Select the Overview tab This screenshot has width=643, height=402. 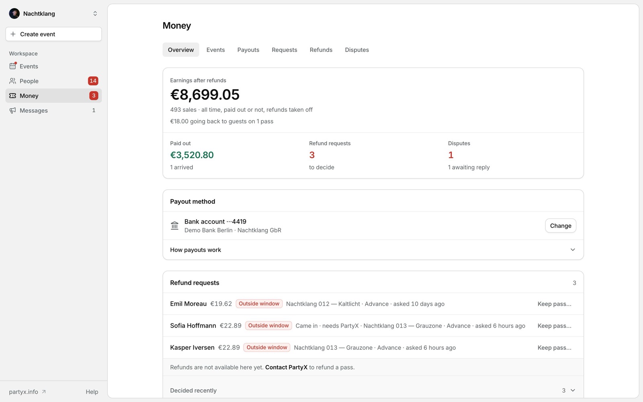[181, 50]
